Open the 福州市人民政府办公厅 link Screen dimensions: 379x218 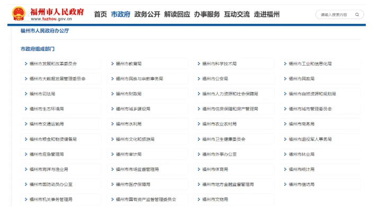pyautogui.click(x=44, y=31)
